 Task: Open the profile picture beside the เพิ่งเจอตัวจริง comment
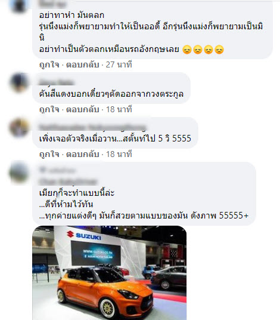click(x=19, y=127)
